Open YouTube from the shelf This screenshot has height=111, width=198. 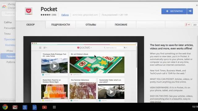point(45,107)
